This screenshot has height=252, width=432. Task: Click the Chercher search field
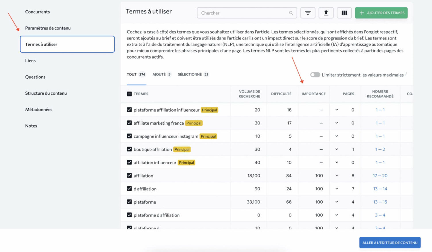click(247, 13)
